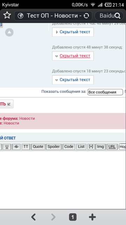Image resolution: width=126 pixels, height=225 pixels.
Task: Bookmark the page with the star icon
Action: (7, 15)
